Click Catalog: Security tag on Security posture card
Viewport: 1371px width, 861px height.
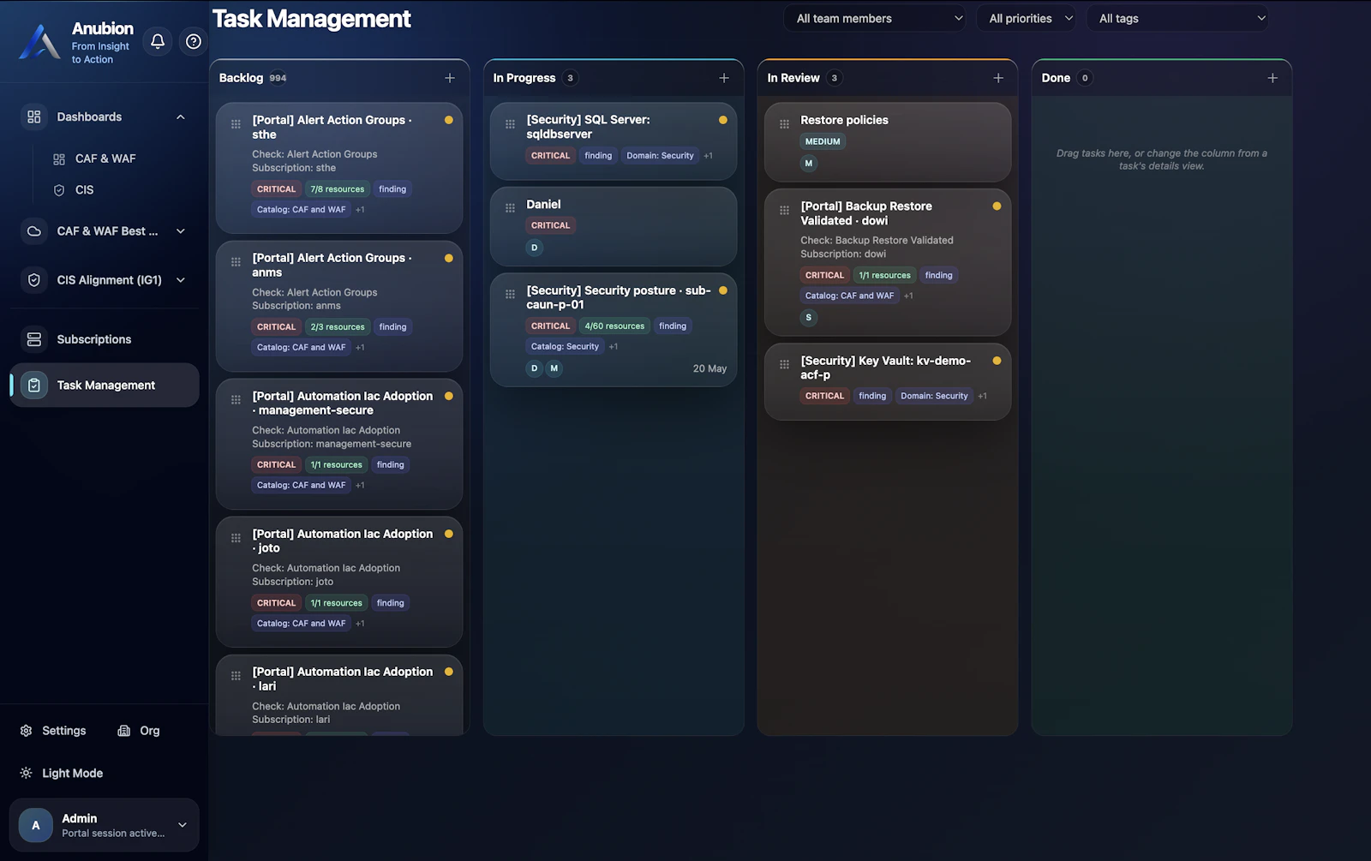[565, 347]
